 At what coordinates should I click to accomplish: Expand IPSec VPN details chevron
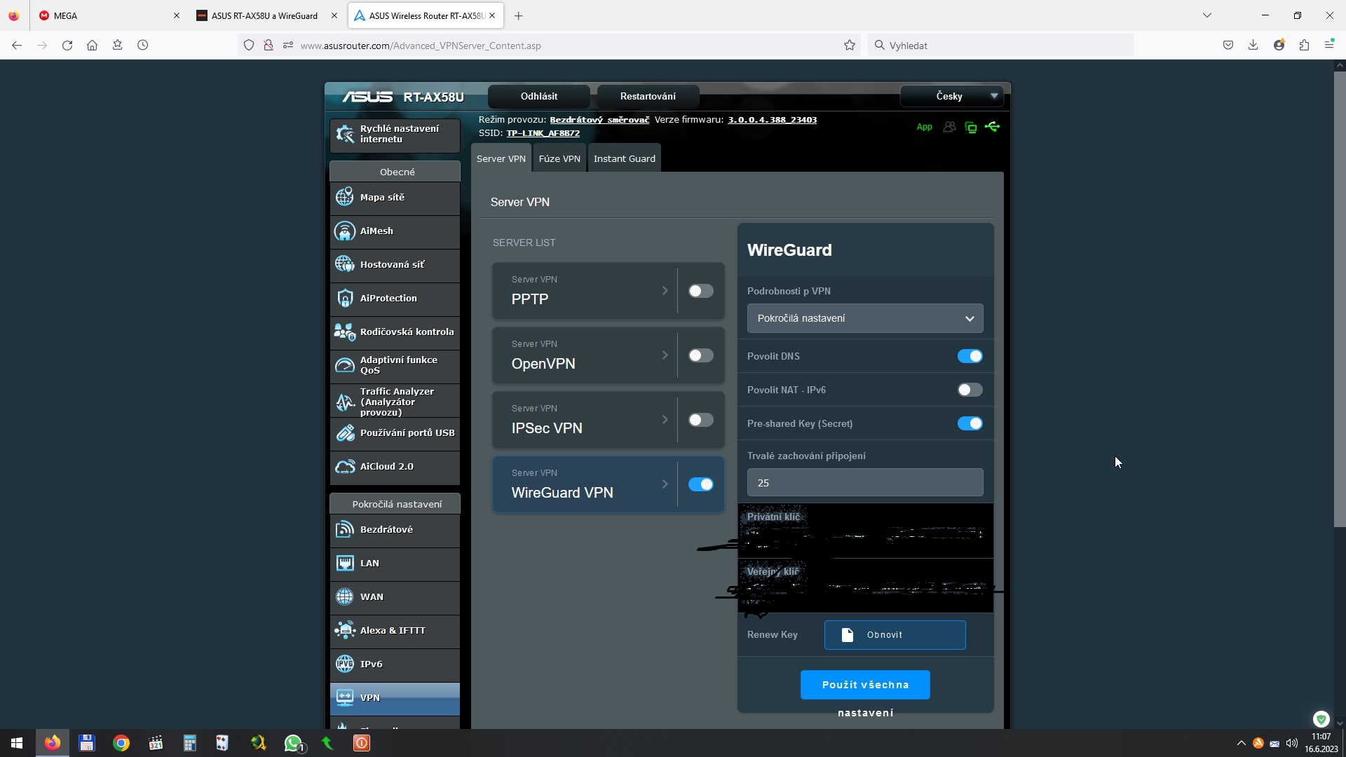tap(665, 420)
